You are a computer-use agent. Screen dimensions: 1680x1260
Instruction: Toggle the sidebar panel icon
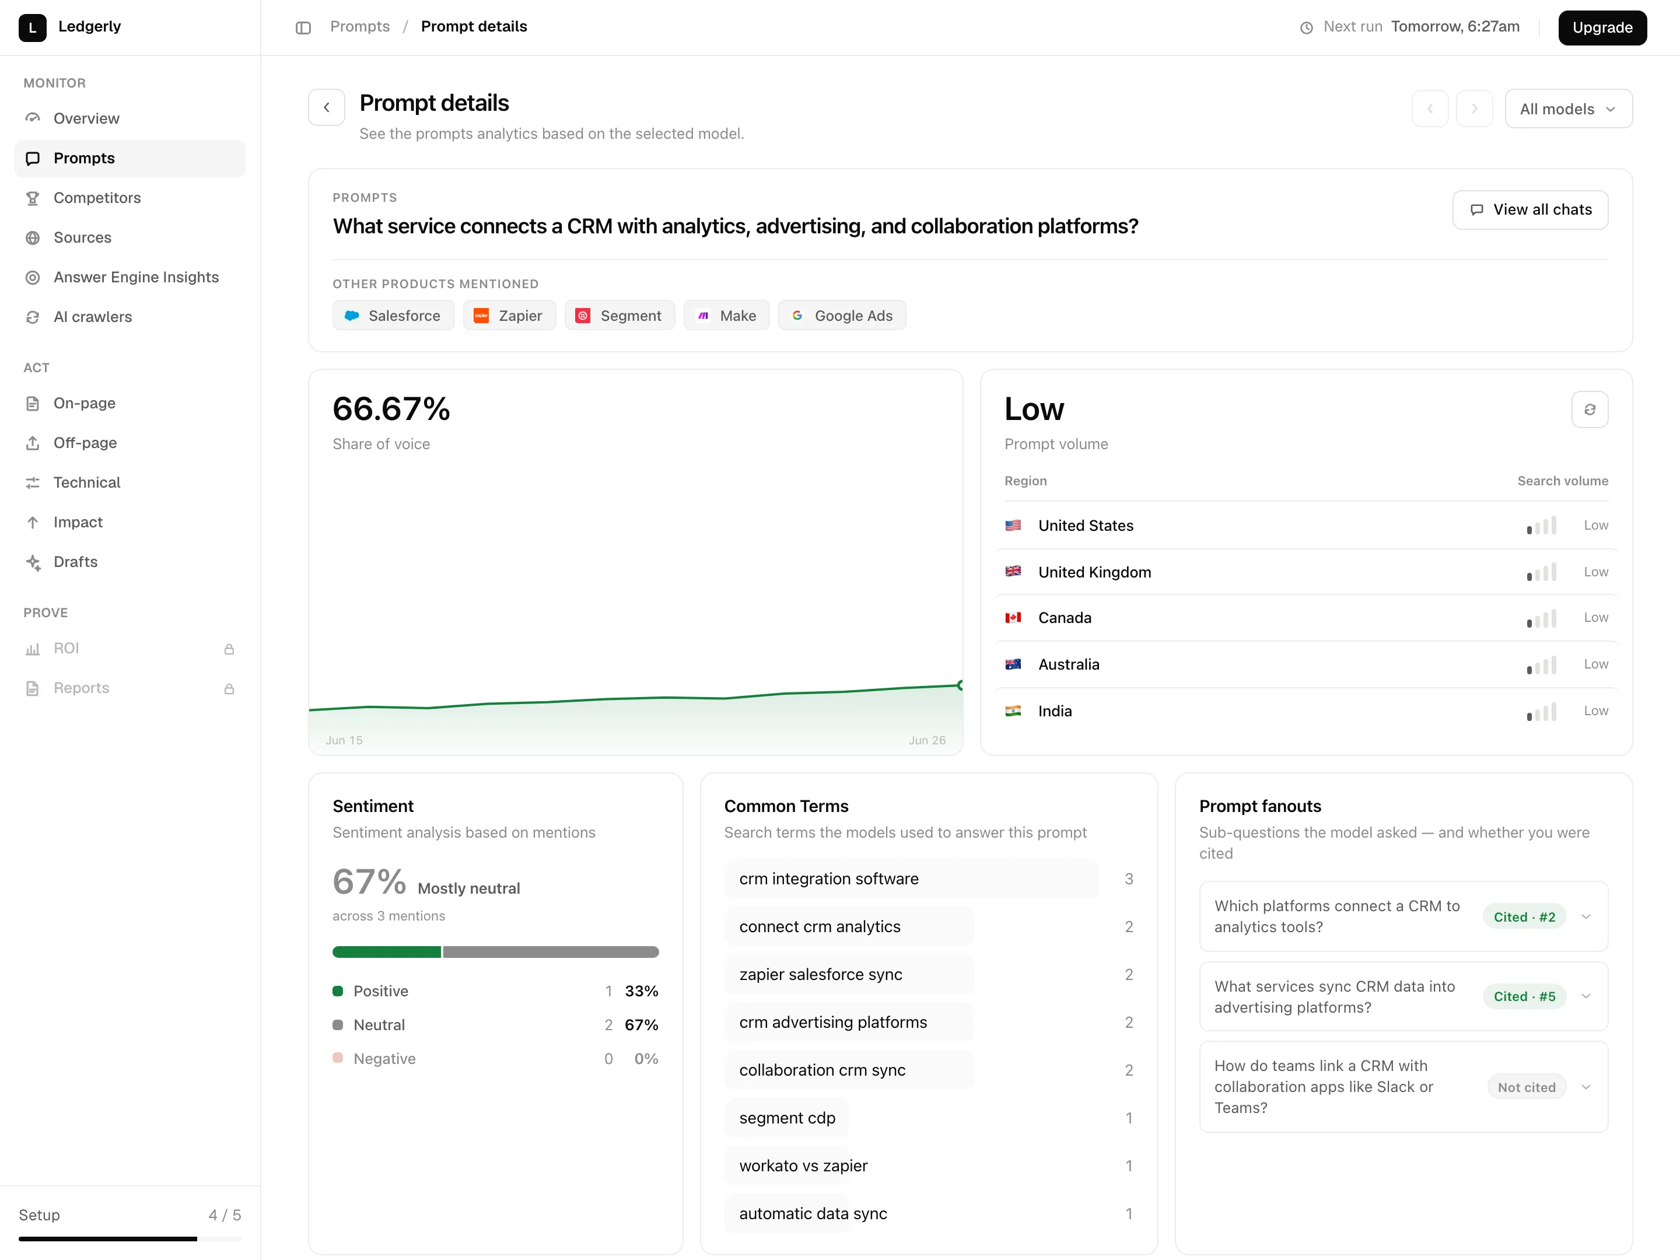click(303, 27)
